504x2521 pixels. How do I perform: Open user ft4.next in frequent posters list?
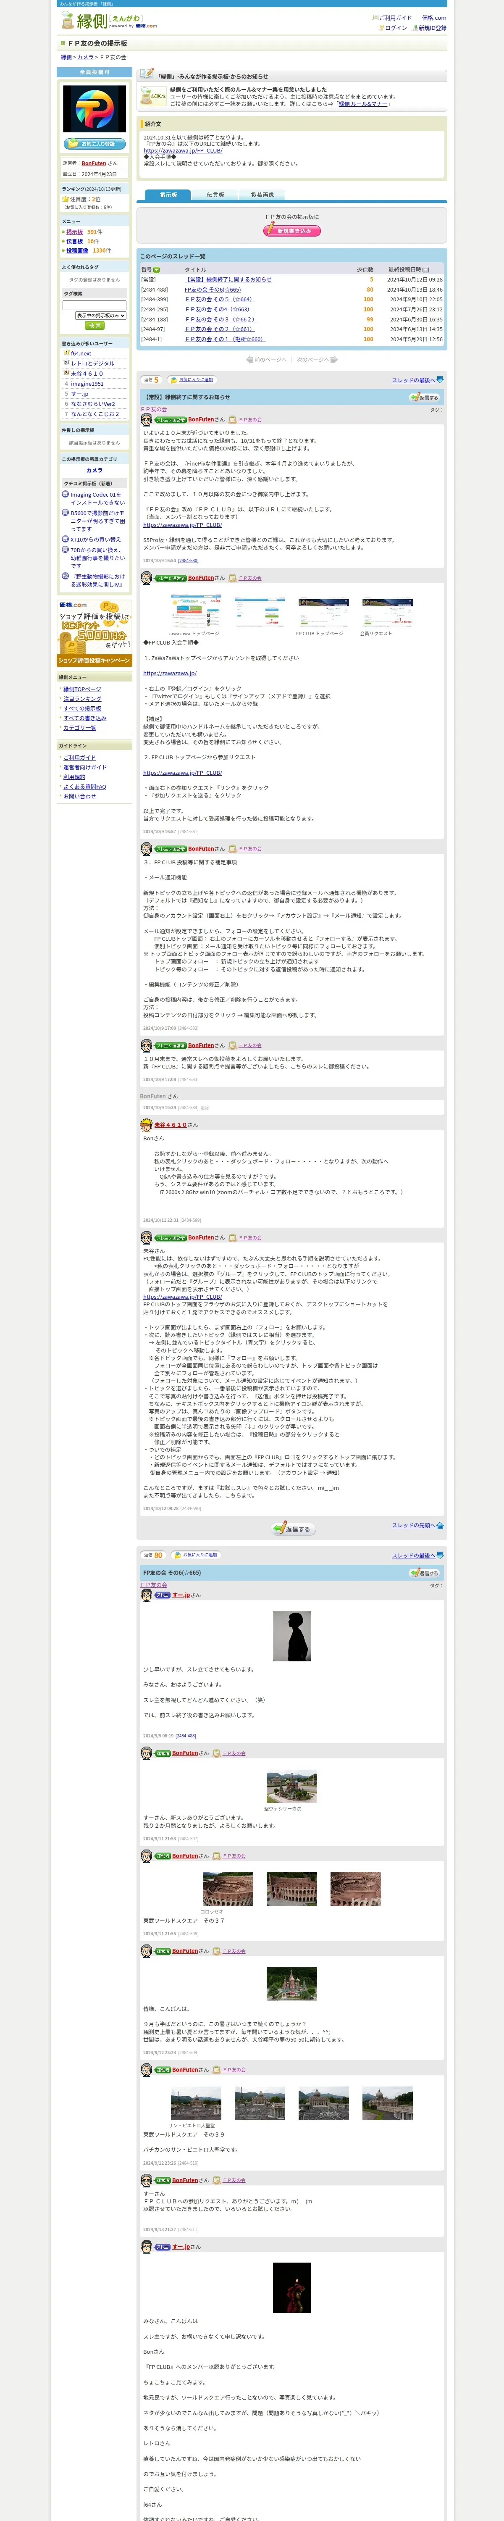(80, 354)
